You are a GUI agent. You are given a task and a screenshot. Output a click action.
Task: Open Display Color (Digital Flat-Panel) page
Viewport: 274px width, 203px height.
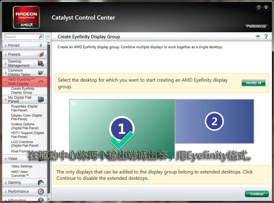click(x=27, y=117)
